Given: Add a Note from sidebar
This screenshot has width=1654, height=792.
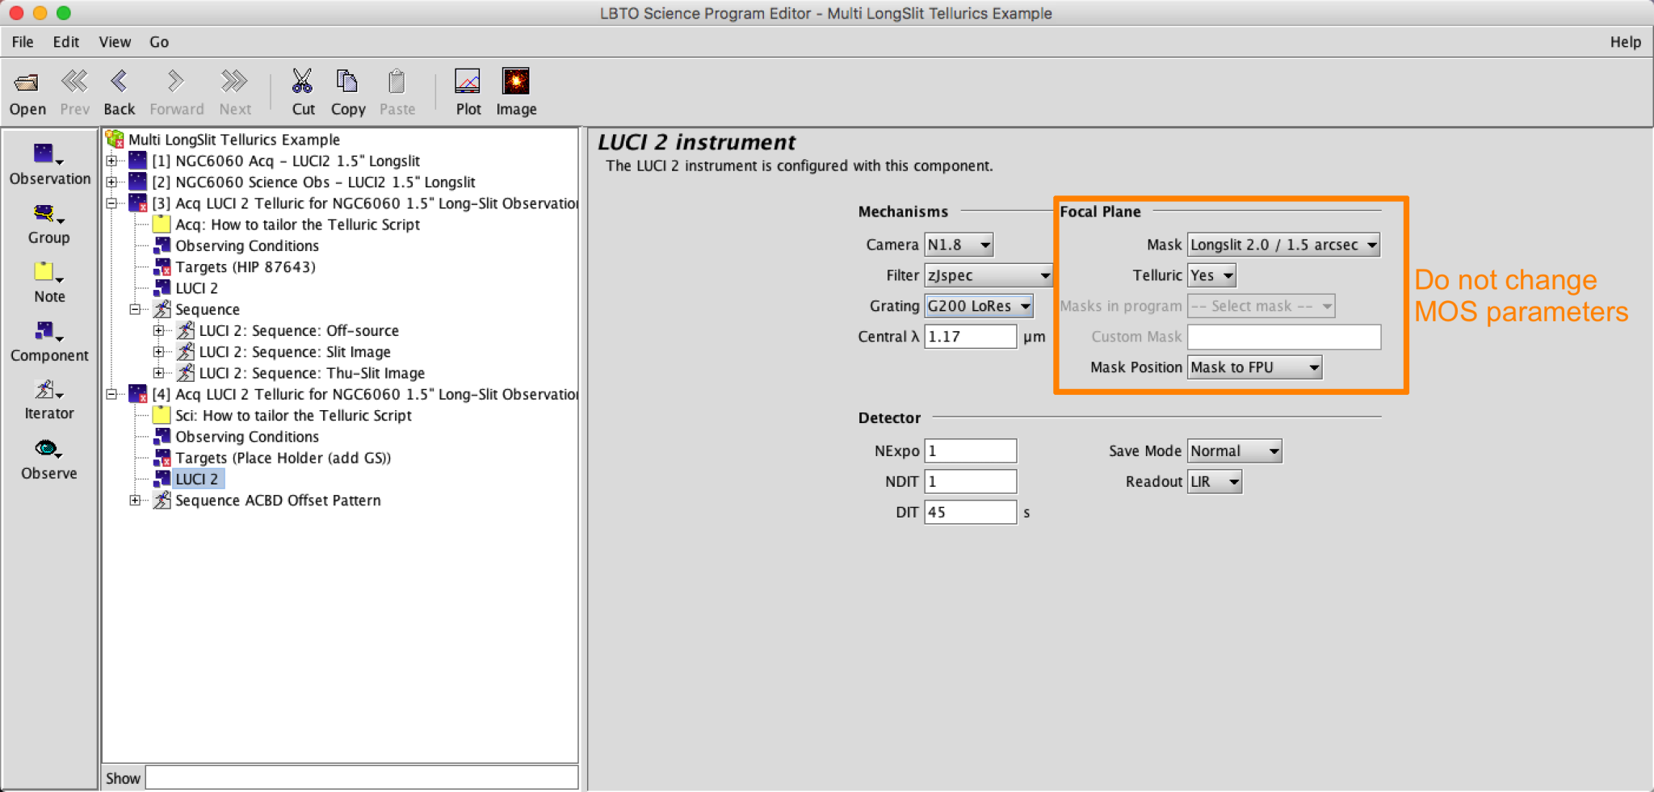Looking at the screenshot, I should [49, 283].
